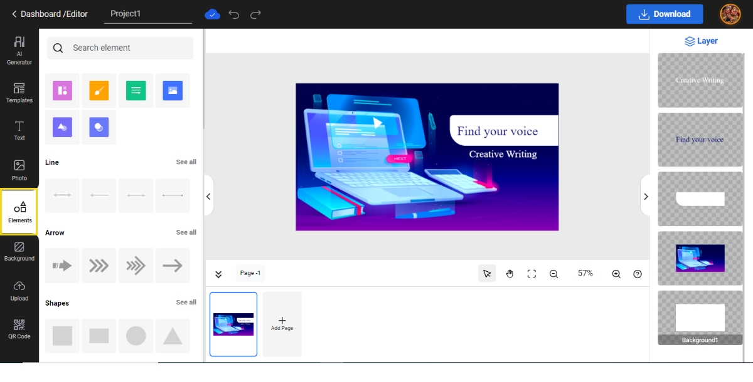Zoom in with the plus magnifier

click(x=616, y=274)
